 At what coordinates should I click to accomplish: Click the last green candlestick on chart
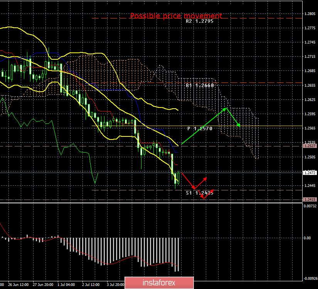click(x=178, y=177)
